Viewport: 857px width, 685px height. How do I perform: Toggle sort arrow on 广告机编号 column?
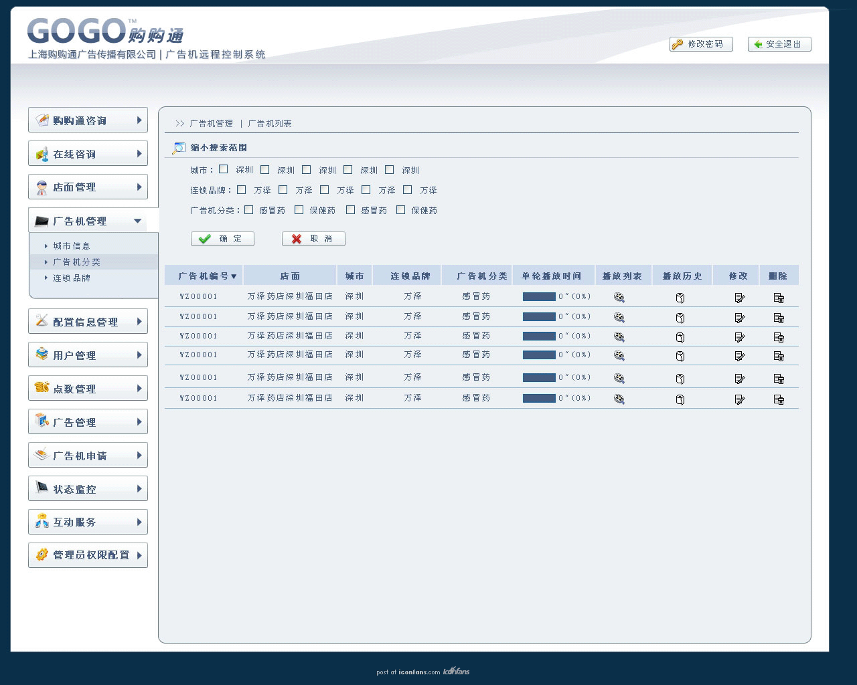click(234, 276)
